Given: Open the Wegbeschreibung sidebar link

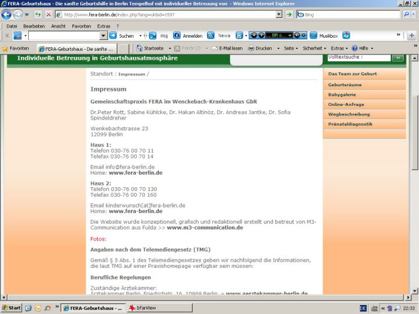Looking at the screenshot, I should 349,114.
